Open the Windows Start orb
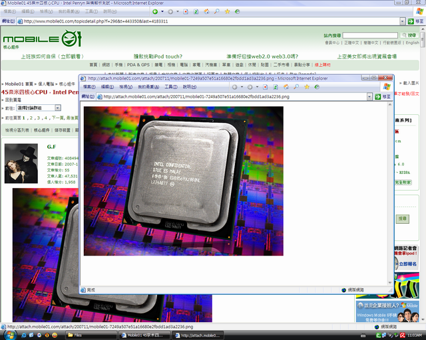 [10, 335]
